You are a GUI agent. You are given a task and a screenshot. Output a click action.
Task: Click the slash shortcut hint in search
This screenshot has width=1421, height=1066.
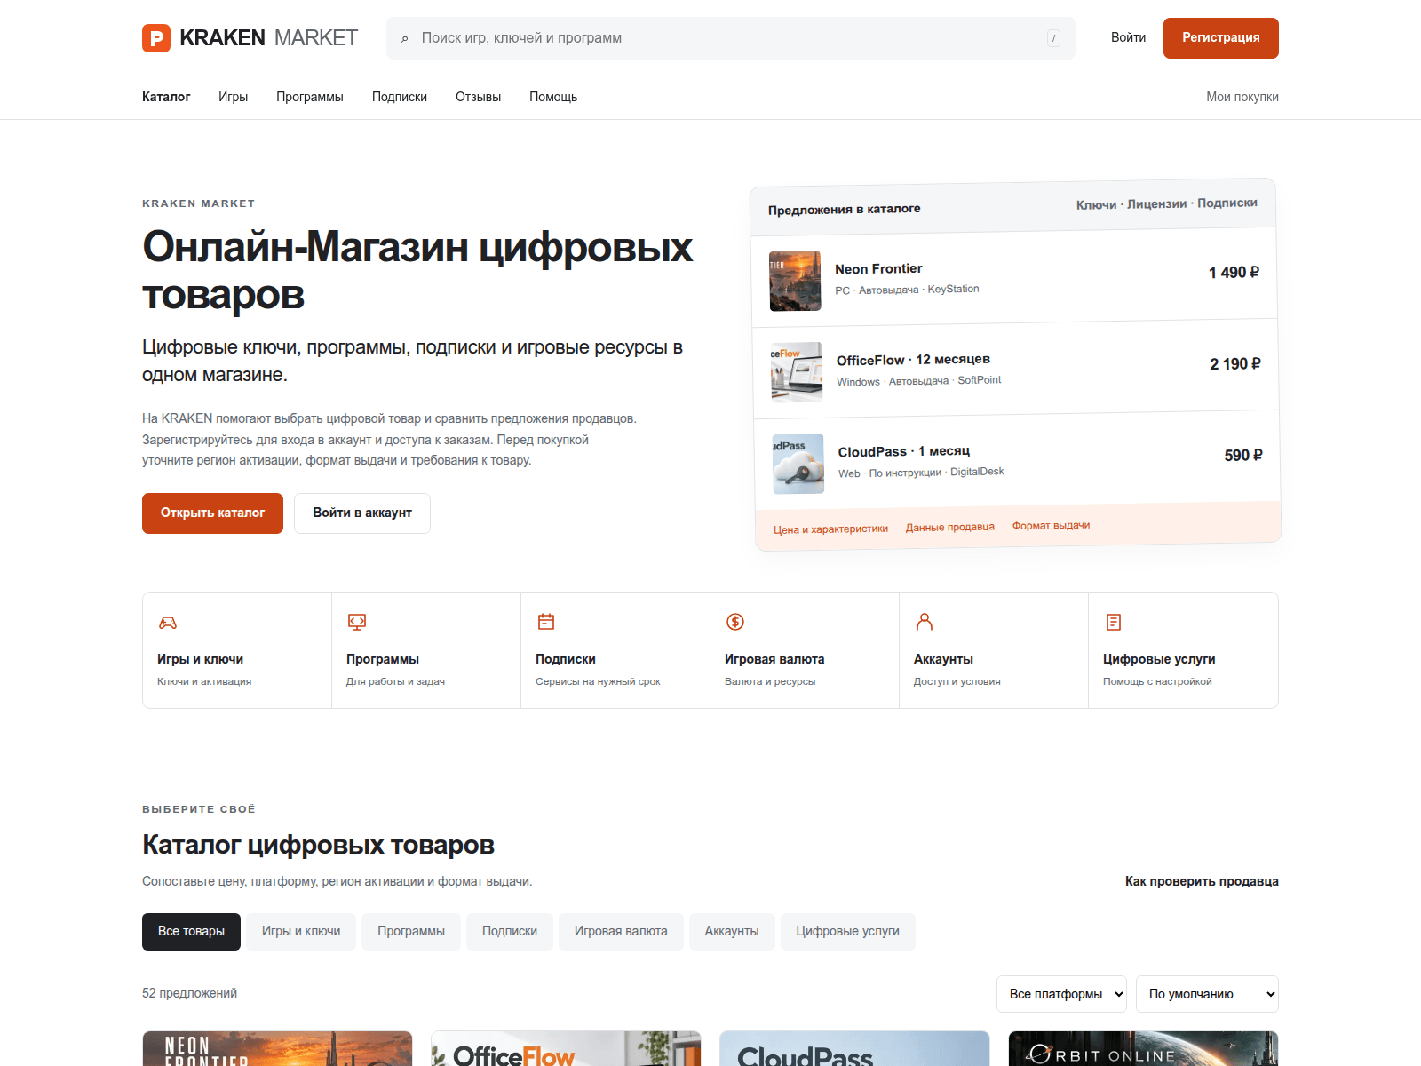pos(1053,38)
